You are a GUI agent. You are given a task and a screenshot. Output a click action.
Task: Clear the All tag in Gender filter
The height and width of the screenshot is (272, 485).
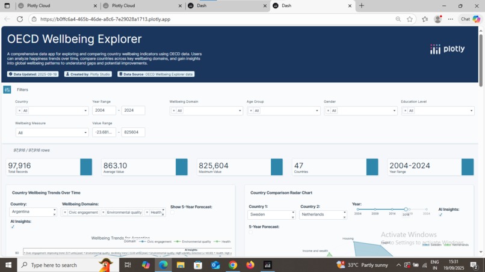pos(328,110)
